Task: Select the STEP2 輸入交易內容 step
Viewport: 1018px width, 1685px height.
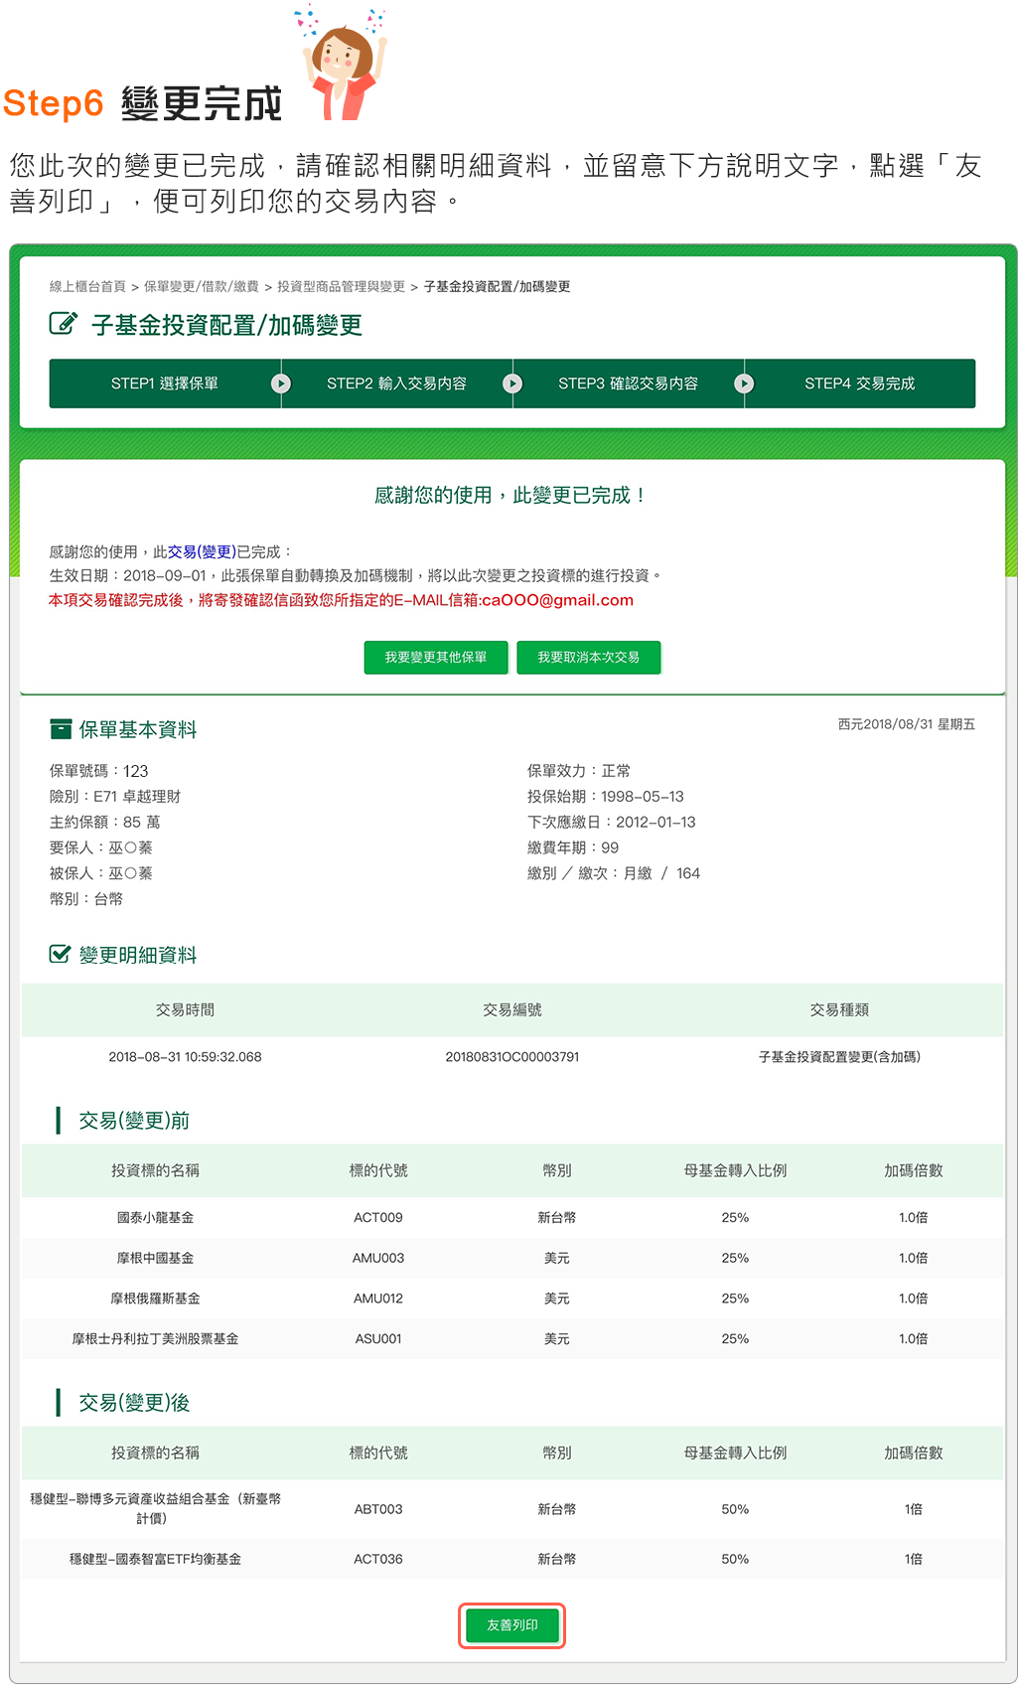Action: pos(396,383)
